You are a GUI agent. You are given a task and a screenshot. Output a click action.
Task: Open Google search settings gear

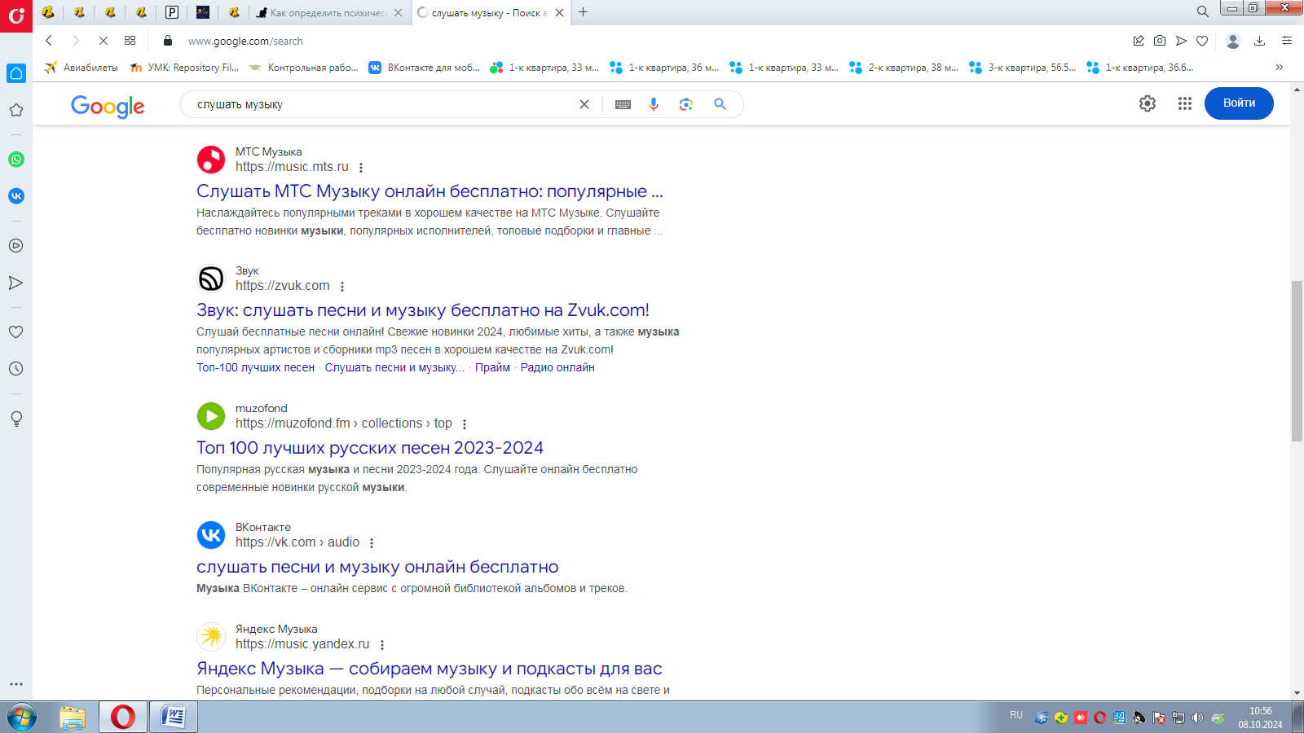(x=1147, y=103)
